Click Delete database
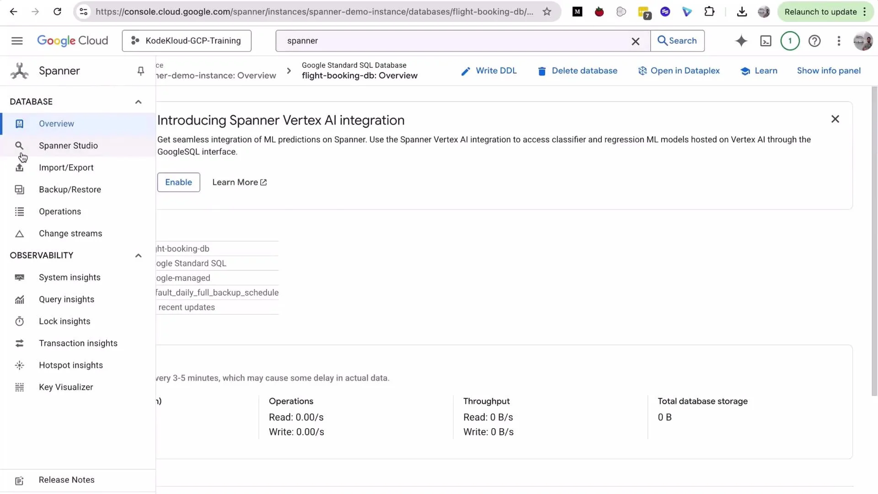This screenshot has height=494, width=878. coord(578,71)
